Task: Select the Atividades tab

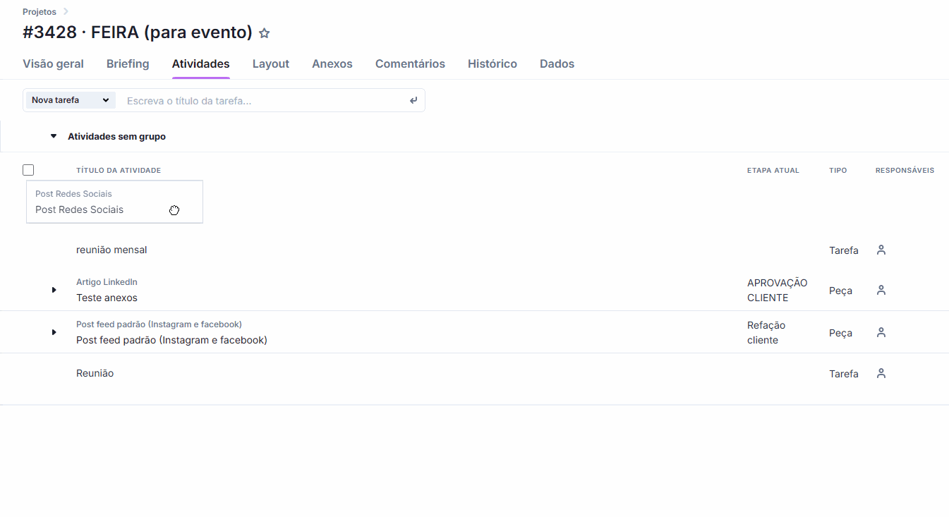Action: coord(201,63)
